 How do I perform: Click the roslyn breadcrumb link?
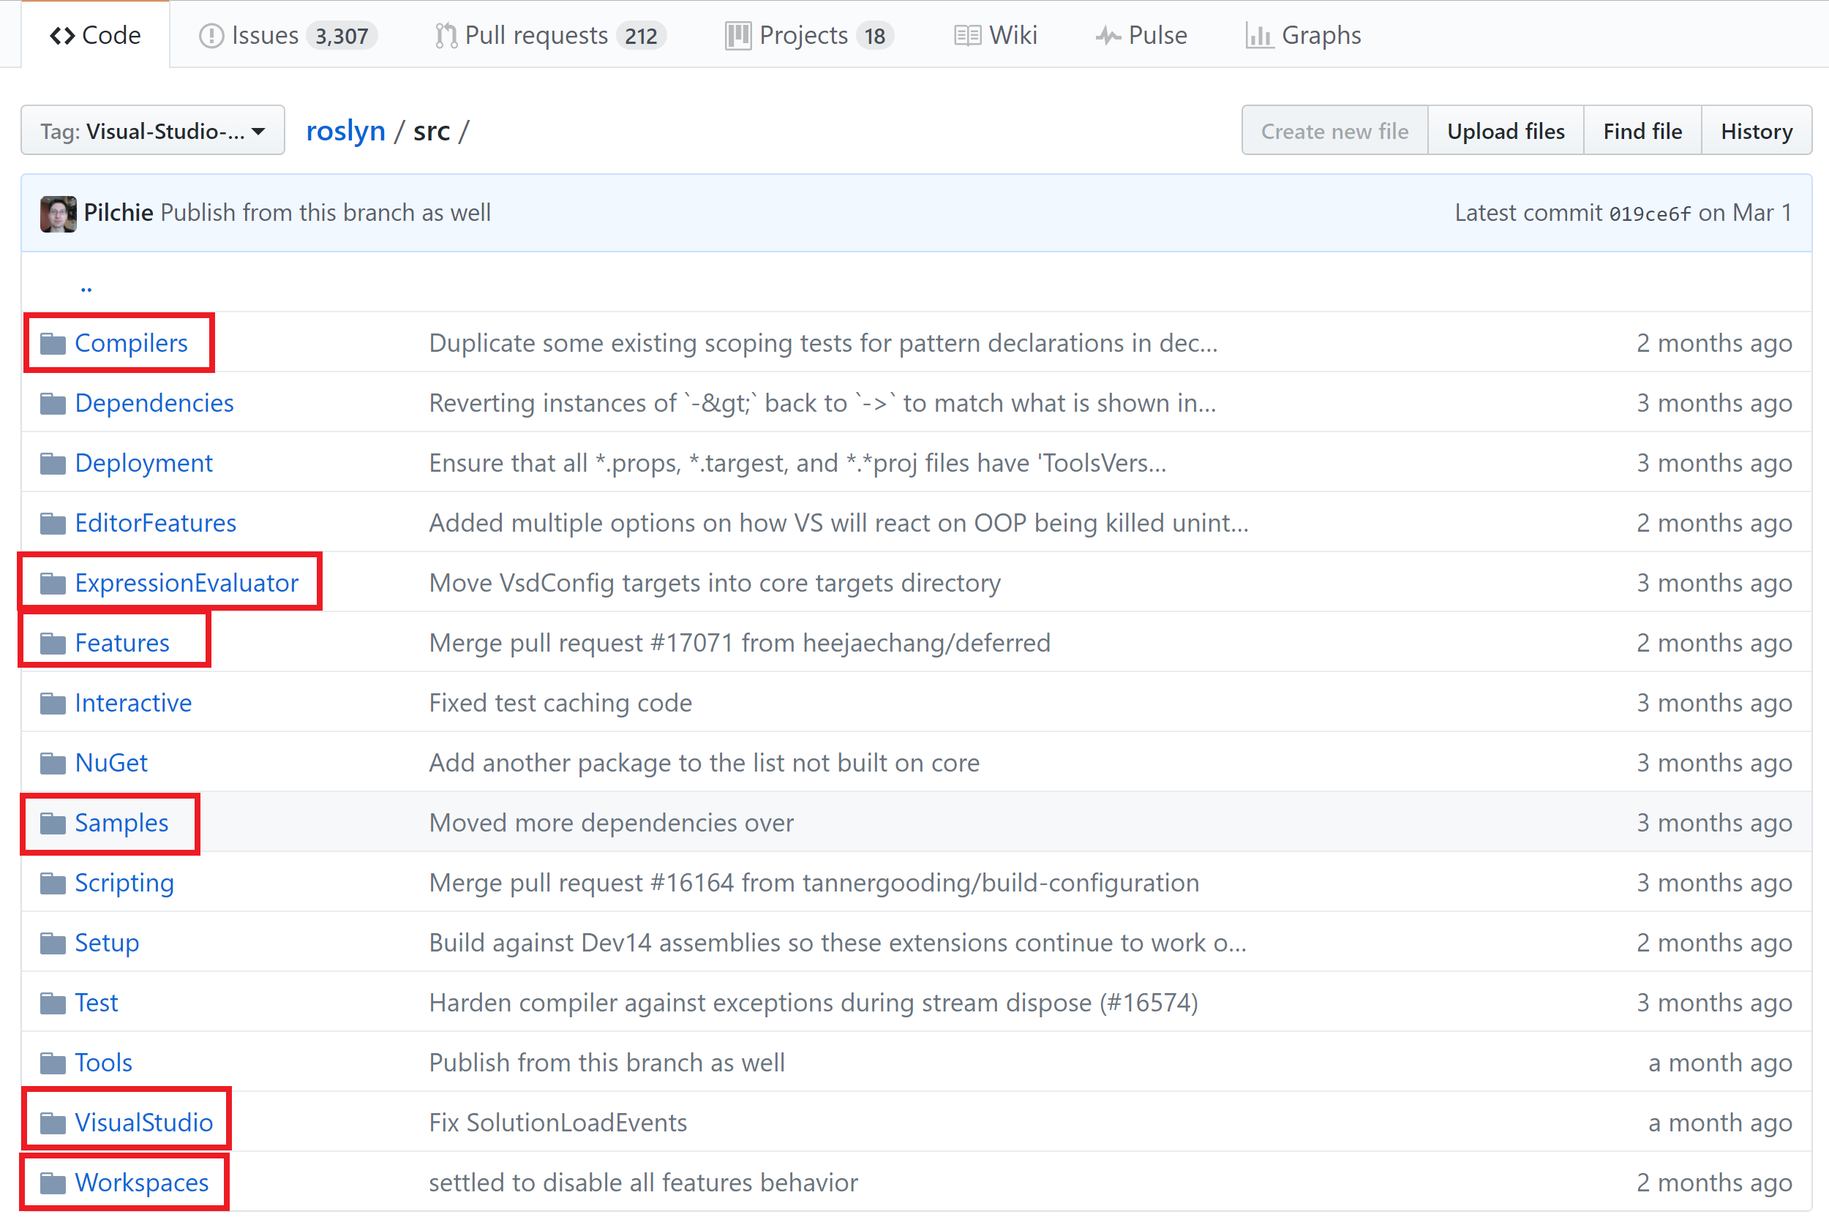(345, 130)
